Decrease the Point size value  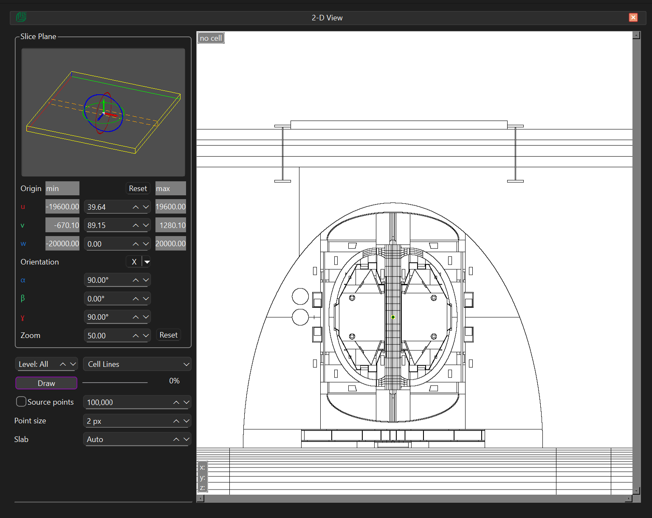tap(186, 421)
